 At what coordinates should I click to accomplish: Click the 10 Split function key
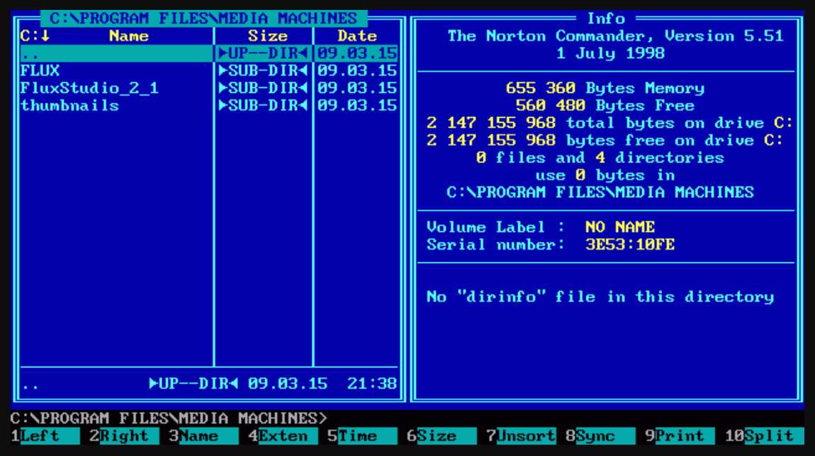coord(765,435)
